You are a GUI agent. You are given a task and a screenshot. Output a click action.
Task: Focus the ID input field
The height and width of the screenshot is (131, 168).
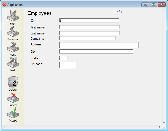(x=89, y=20)
